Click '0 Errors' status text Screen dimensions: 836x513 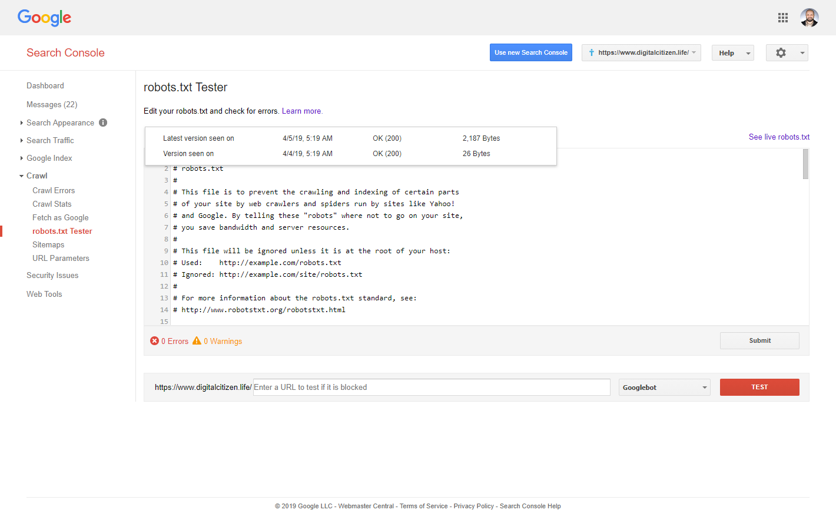(x=175, y=341)
